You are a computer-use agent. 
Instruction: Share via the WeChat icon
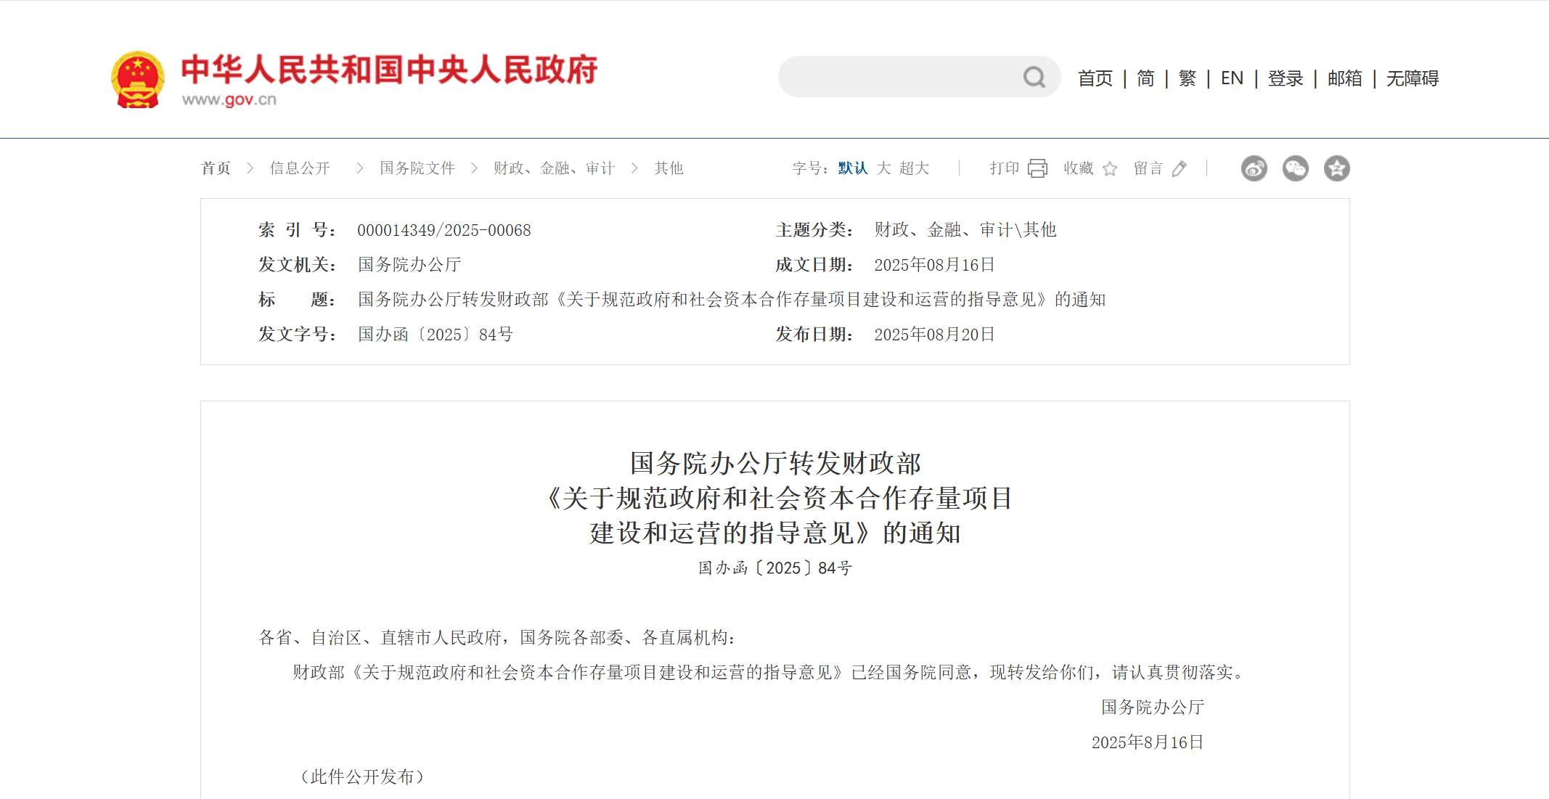coord(1295,168)
